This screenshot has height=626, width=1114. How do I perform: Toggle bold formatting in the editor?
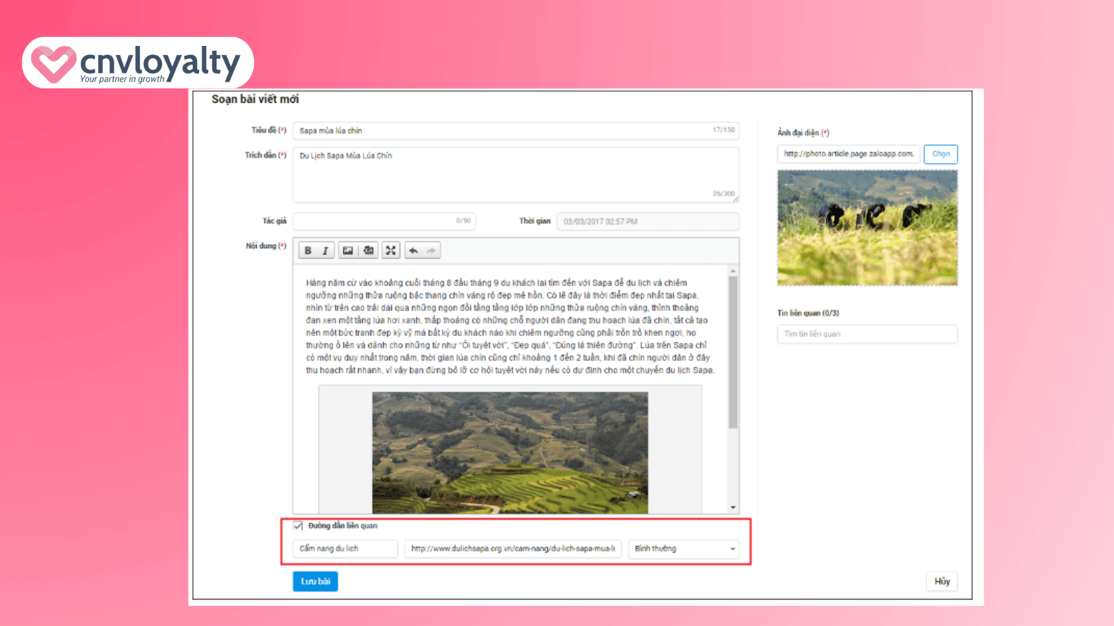[308, 250]
